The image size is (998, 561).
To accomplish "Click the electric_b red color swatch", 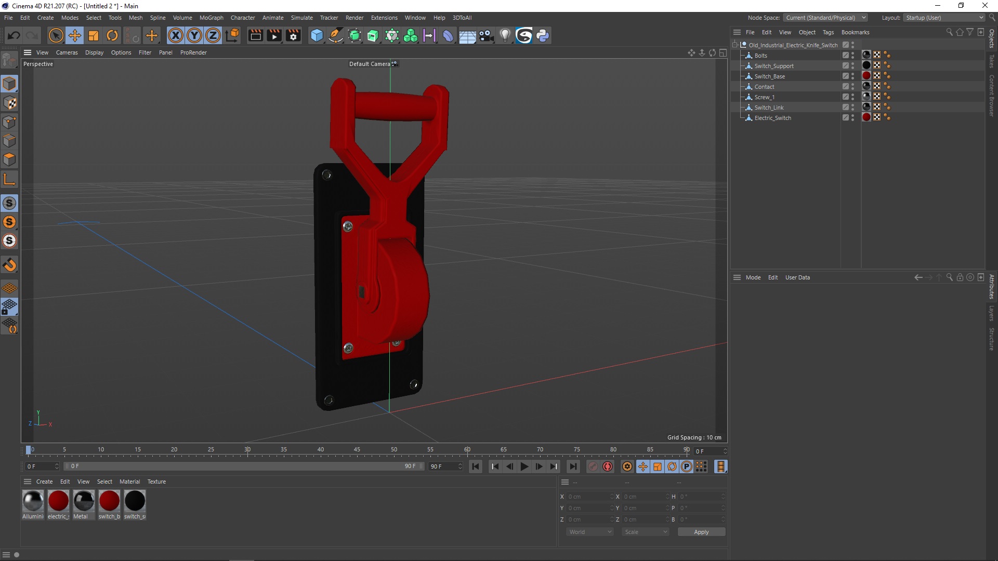I will coord(58,501).
